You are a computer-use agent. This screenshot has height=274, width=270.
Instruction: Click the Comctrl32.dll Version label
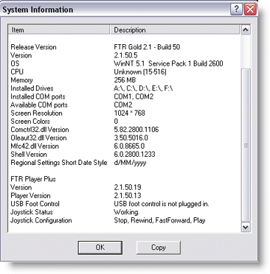(x=40, y=130)
